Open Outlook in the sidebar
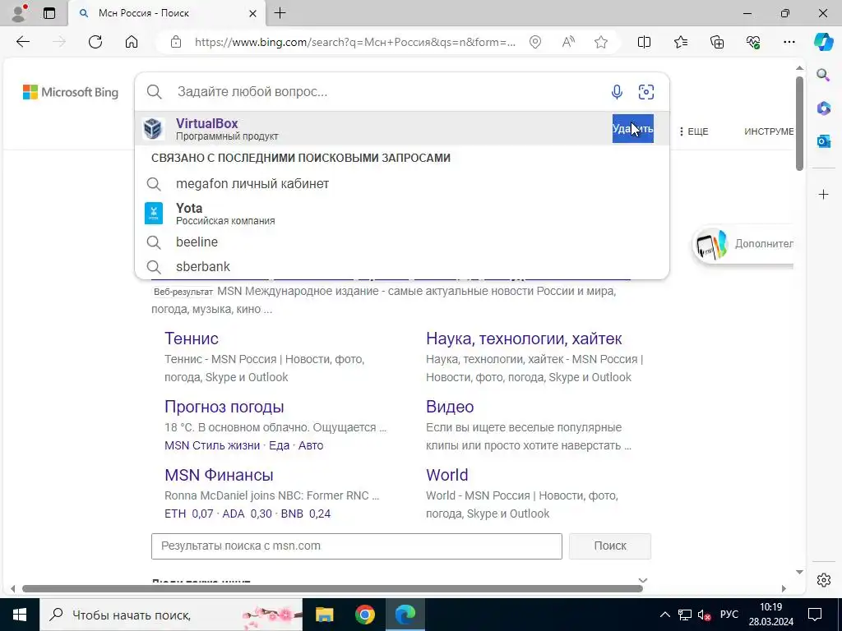Screen dimensions: 842x631 pos(823,141)
